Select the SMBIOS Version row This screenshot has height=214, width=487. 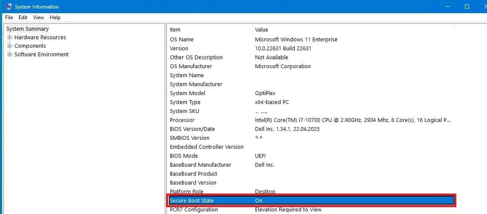pos(311,138)
